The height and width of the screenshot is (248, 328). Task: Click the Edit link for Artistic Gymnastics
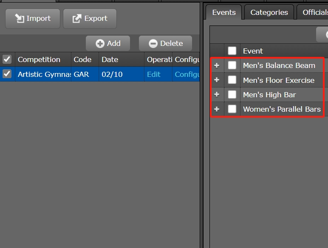[x=154, y=74]
